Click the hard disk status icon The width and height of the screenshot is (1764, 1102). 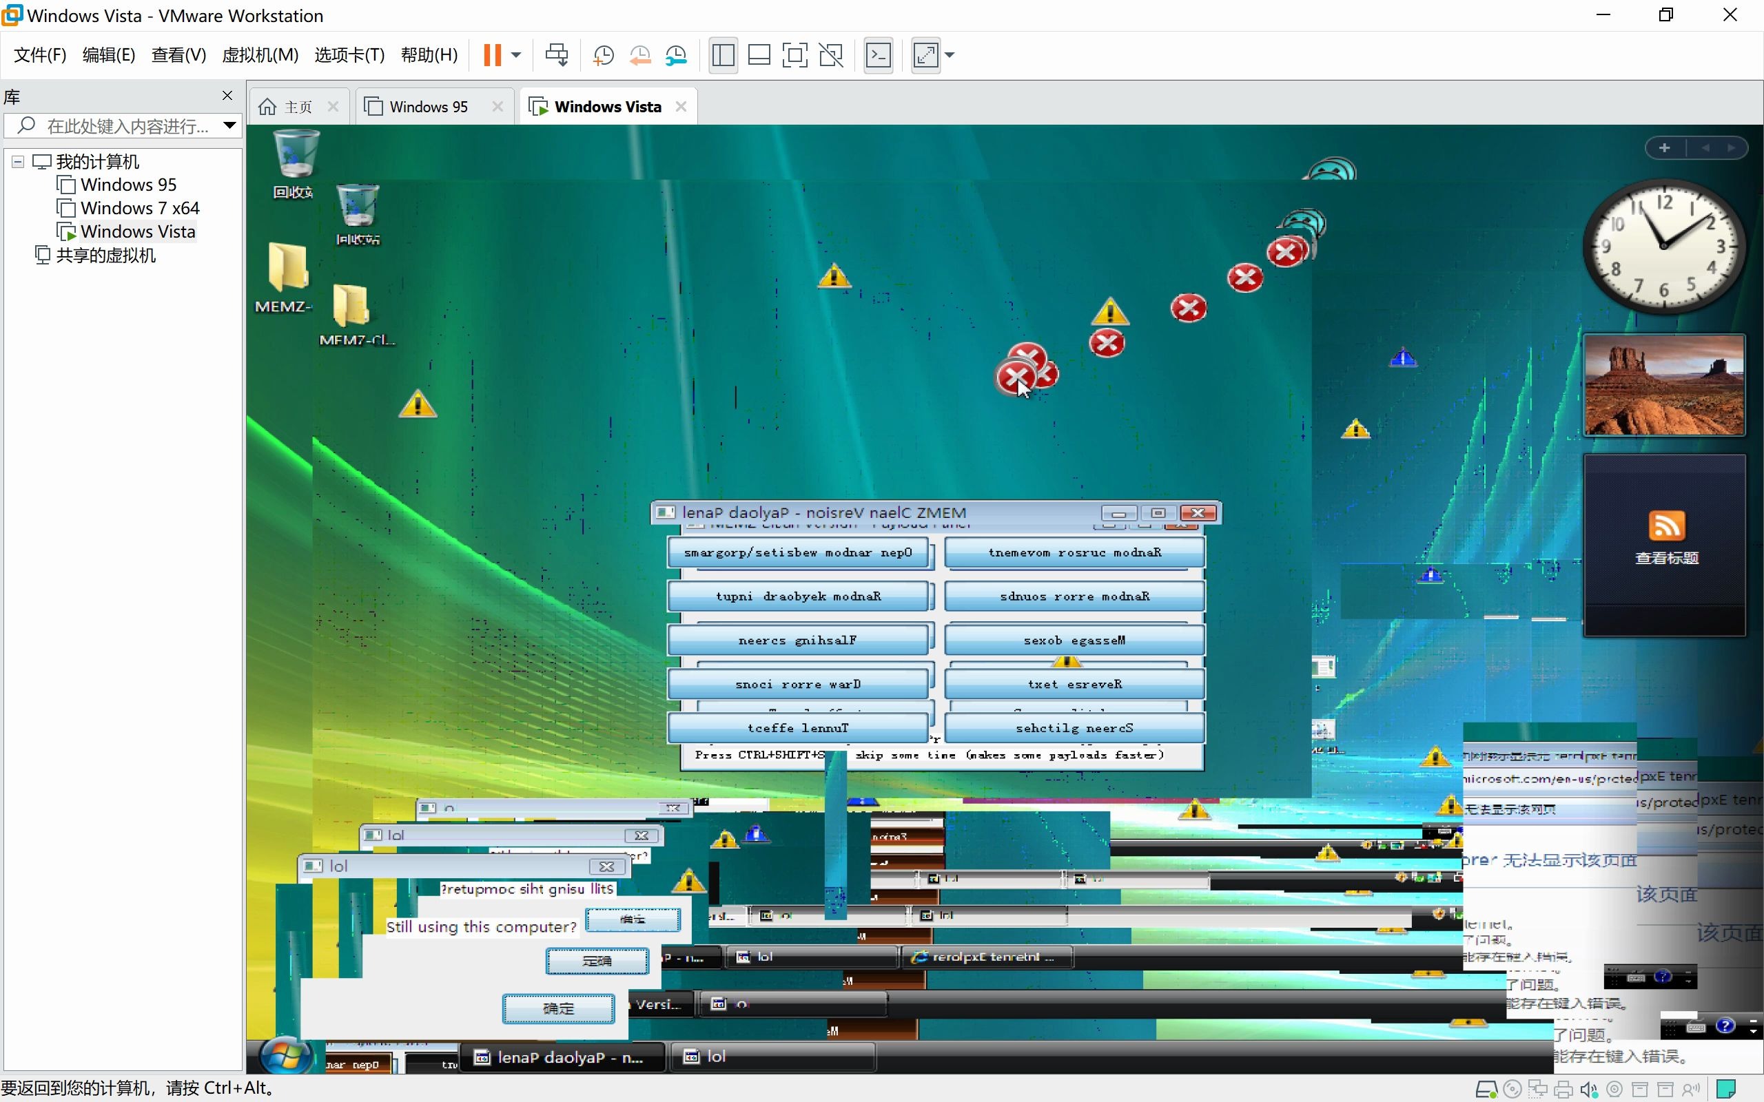pyautogui.click(x=1486, y=1090)
